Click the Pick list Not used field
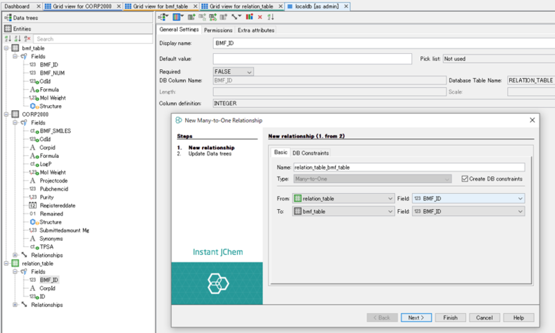555x333 pixels. [x=499, y=59]
